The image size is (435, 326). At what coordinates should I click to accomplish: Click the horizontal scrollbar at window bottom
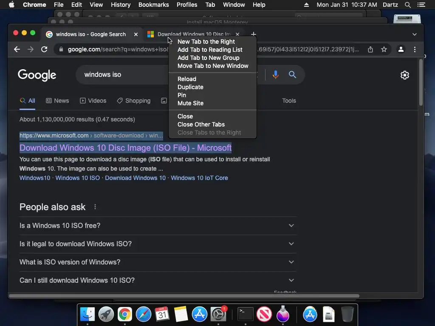[184, 296]
